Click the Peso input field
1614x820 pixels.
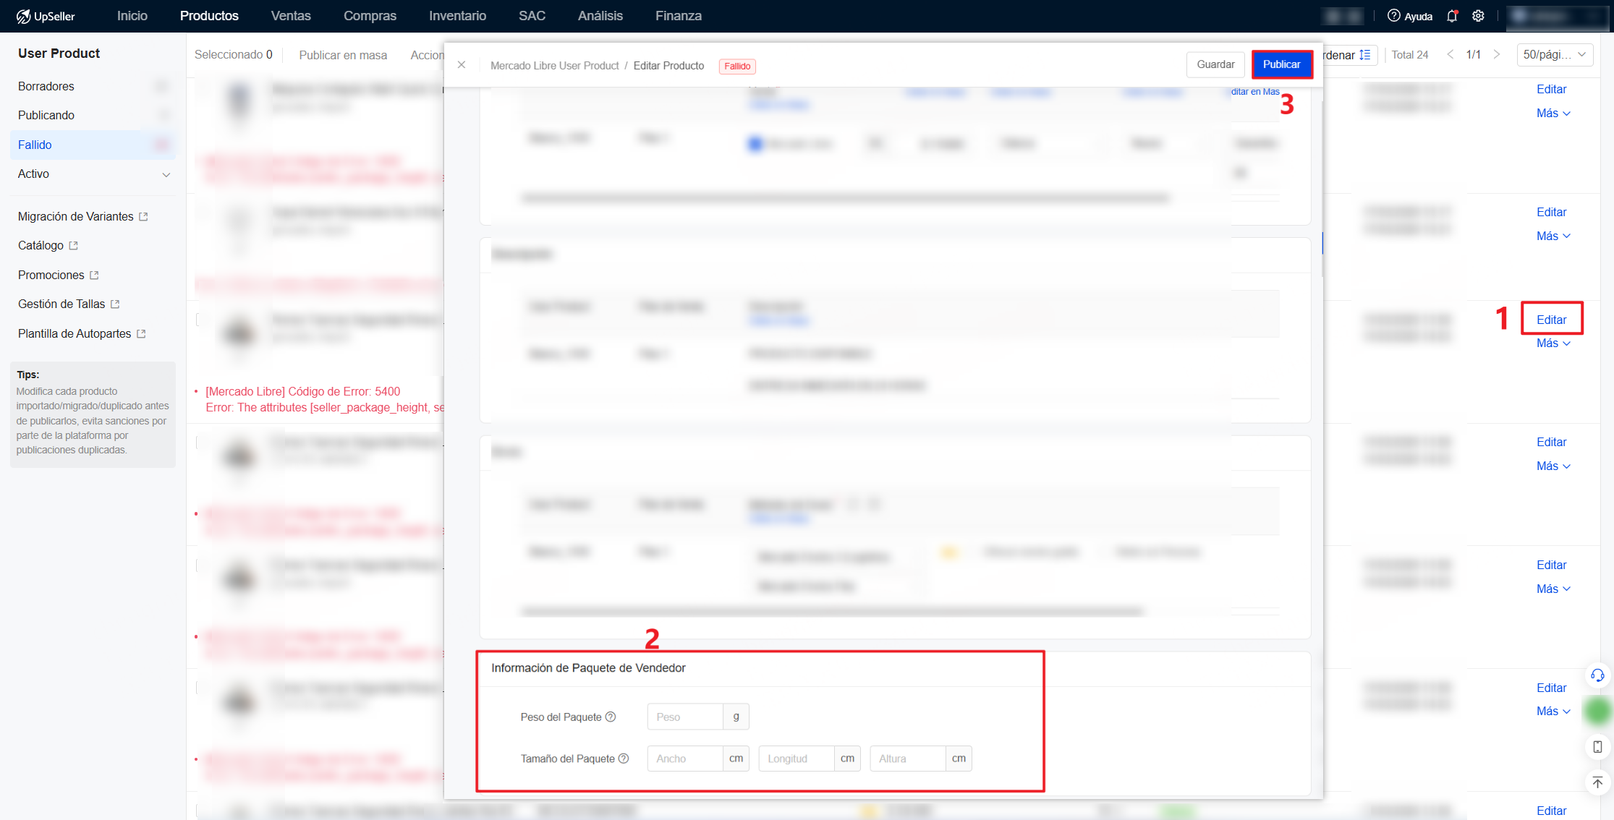[685, 717]
